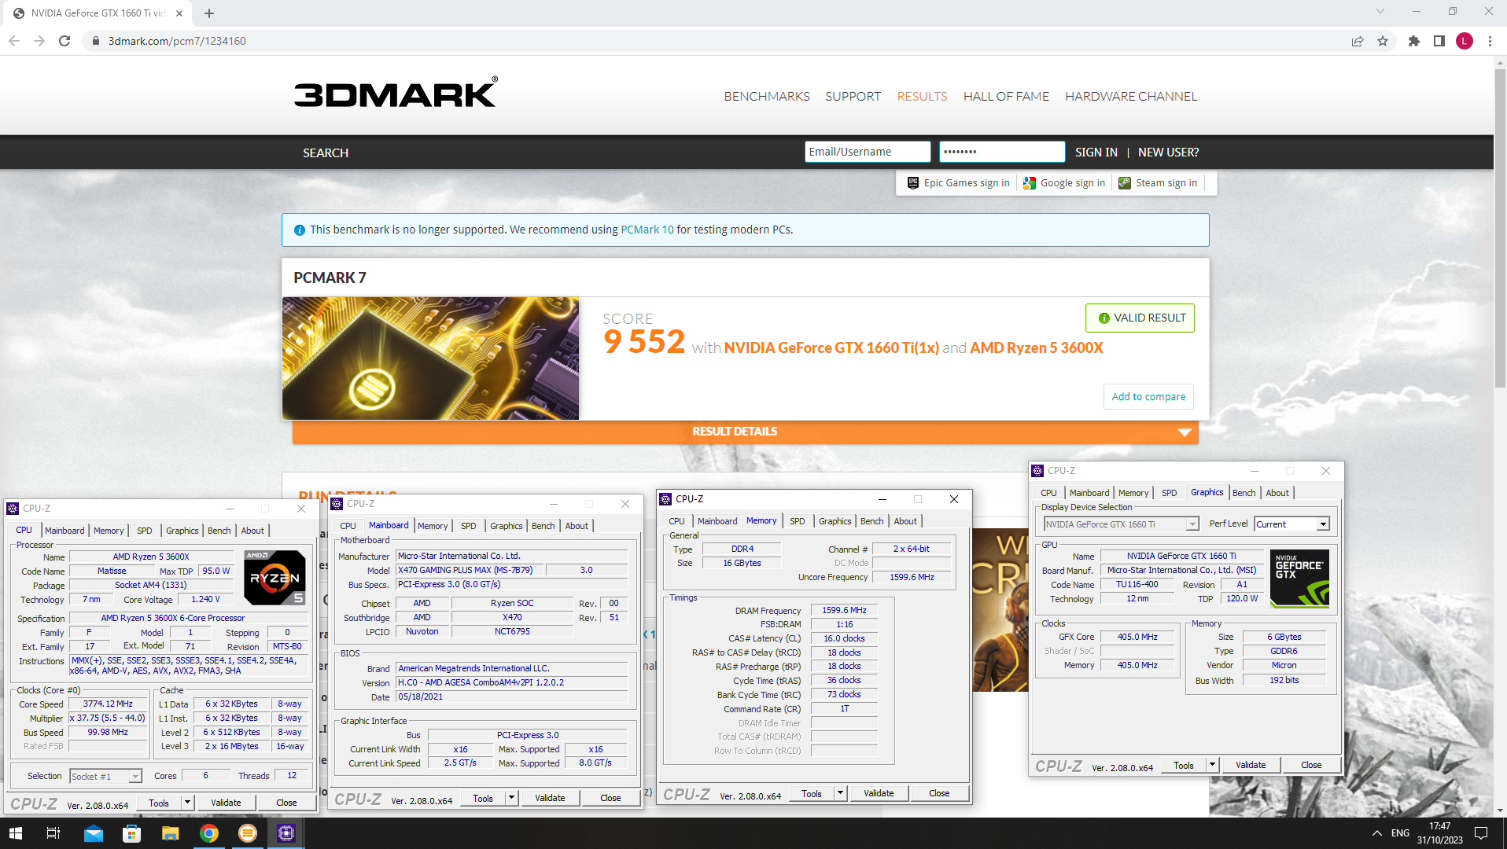Open Tools dropdown arrow in Memory window

point(840,793)
